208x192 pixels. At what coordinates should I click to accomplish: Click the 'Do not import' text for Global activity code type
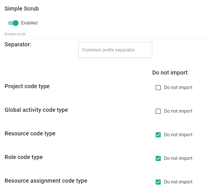pyautogui.click(x=178, y=111)
